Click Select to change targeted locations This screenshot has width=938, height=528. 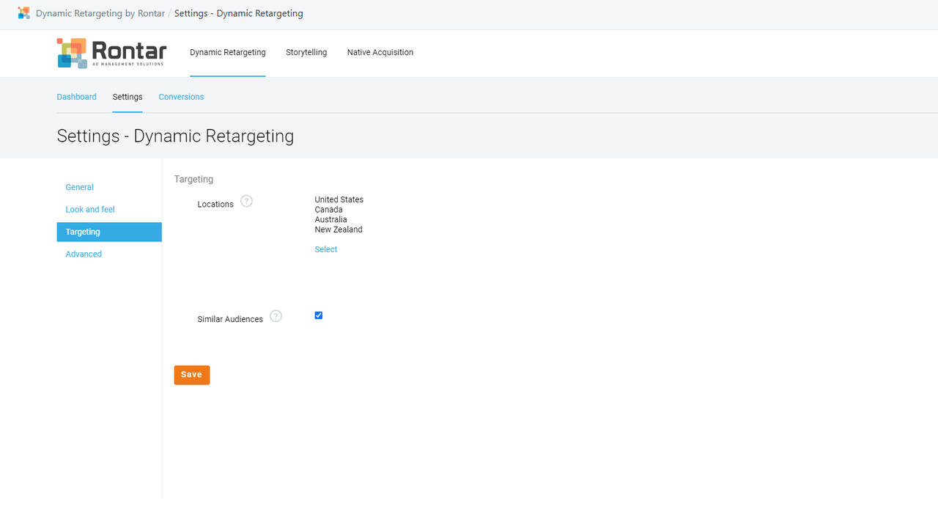325,249
